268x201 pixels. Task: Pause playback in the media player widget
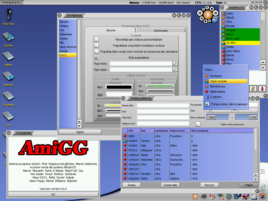point(202,18)
